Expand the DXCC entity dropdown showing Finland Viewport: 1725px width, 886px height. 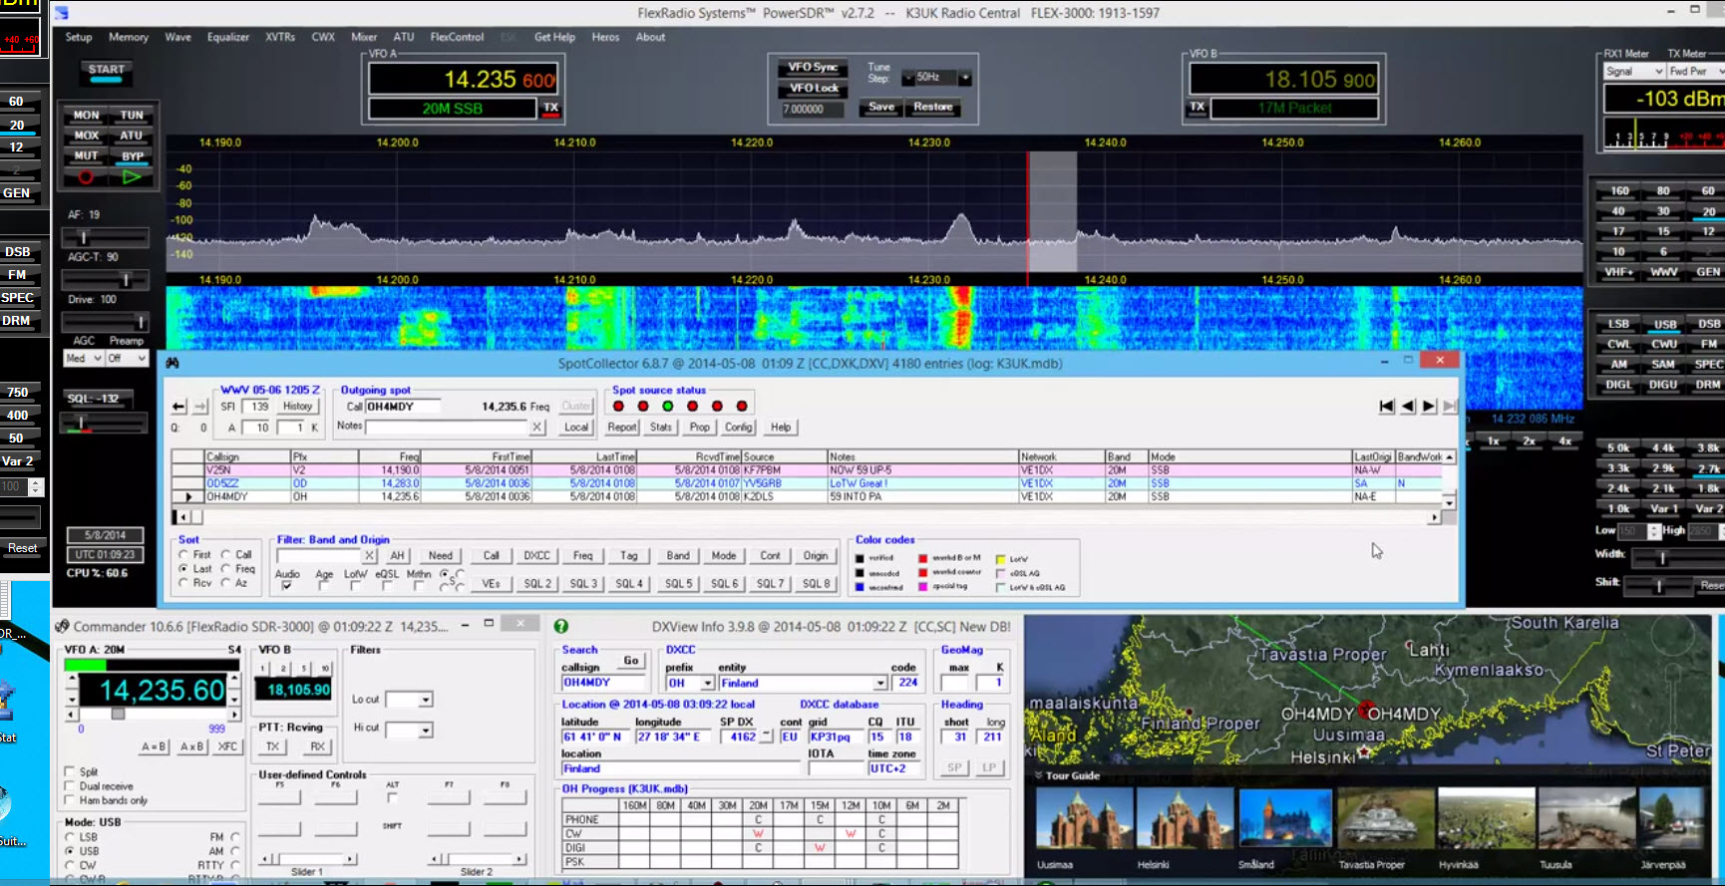coord(880,683)
